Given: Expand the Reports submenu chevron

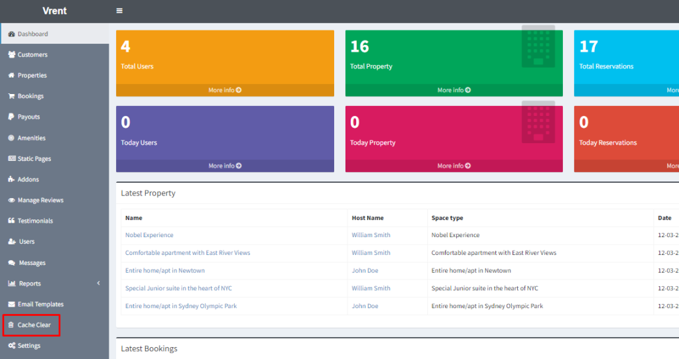Looking at the screenshot, I should click(98, 283).
